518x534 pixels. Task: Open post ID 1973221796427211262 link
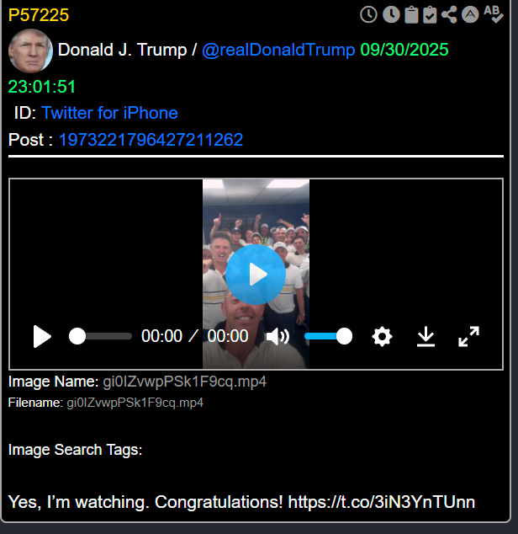[x=151, y=140]
